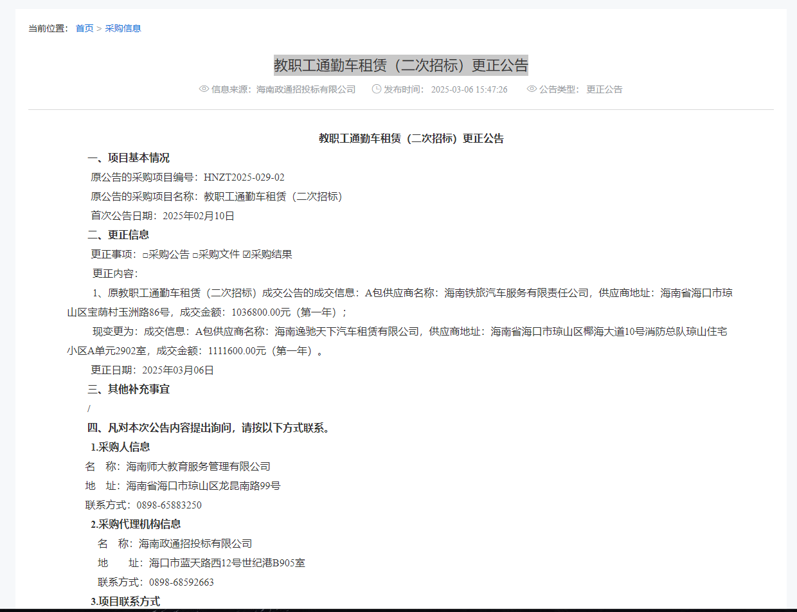Image resolution: width=797 pixels, height=612 pixels.
Task: Click the source name 海南政通招投标有限公司 in header
Action: point(306,89)
